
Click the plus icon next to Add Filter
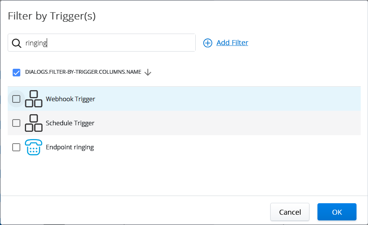click(x=208, y=43)
